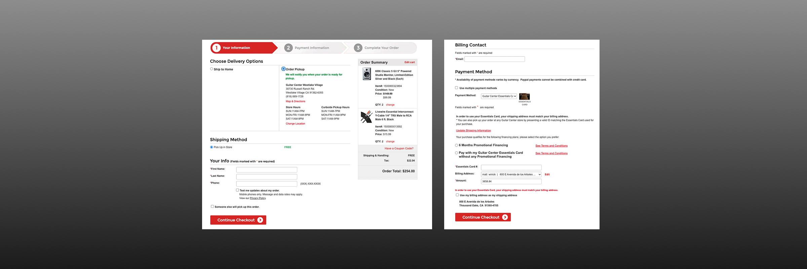Select the Ship to Home option

point(212,69)
